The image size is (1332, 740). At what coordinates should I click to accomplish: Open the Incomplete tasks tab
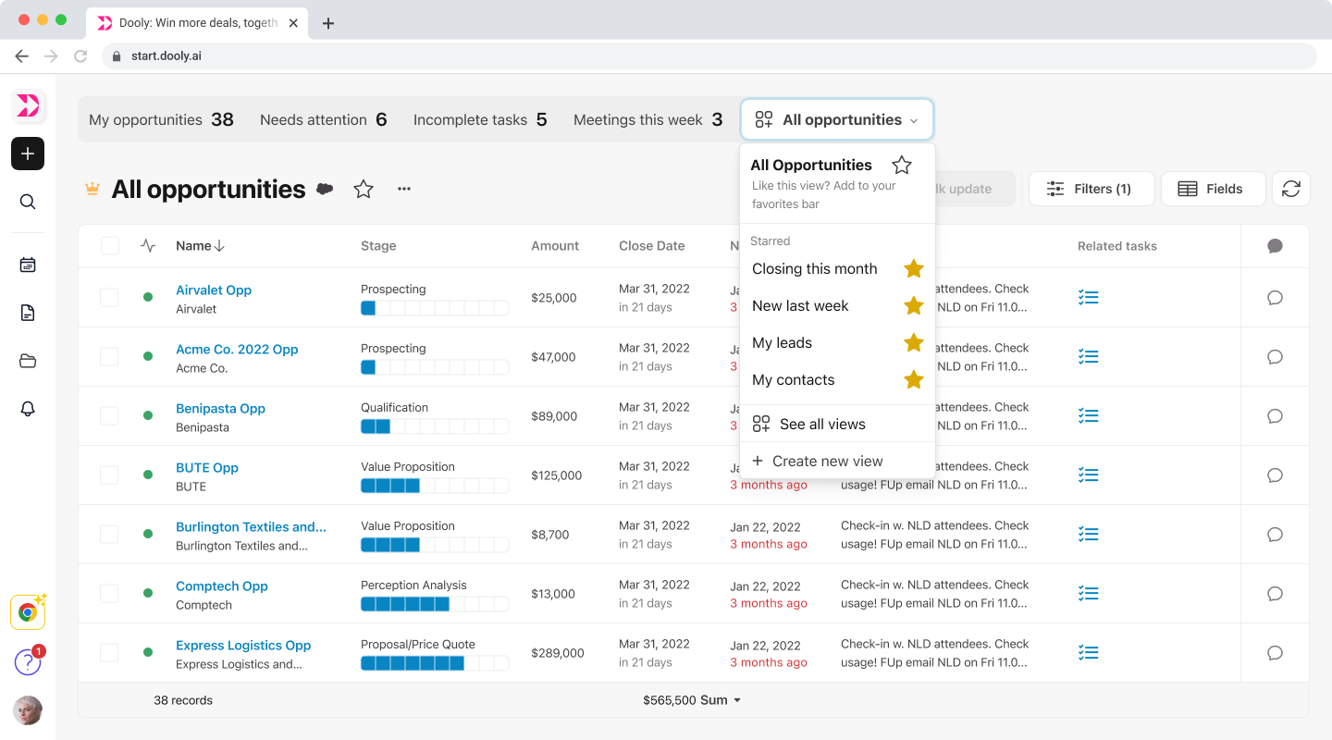pos(480,120)
